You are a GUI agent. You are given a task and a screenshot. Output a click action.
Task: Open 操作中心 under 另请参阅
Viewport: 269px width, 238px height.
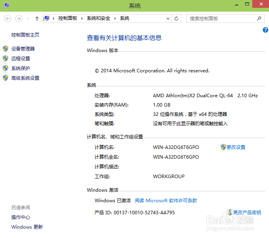pos(21,217)
